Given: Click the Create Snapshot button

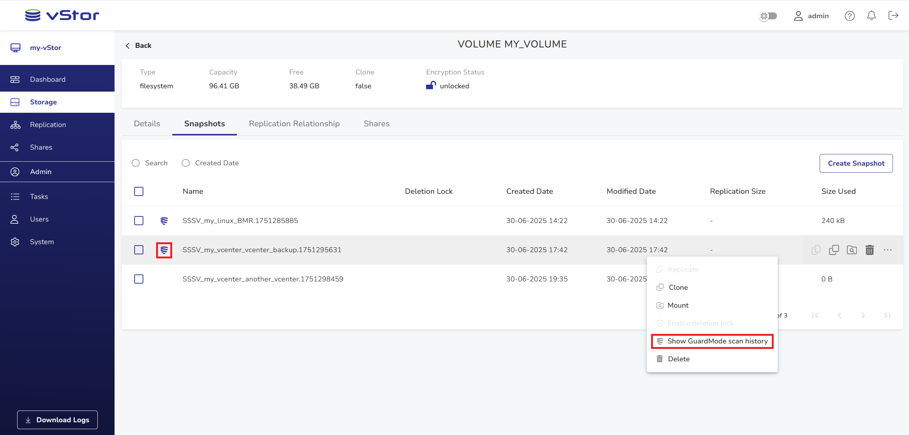Looking at the screenshot, I should [x=856, y=163].
